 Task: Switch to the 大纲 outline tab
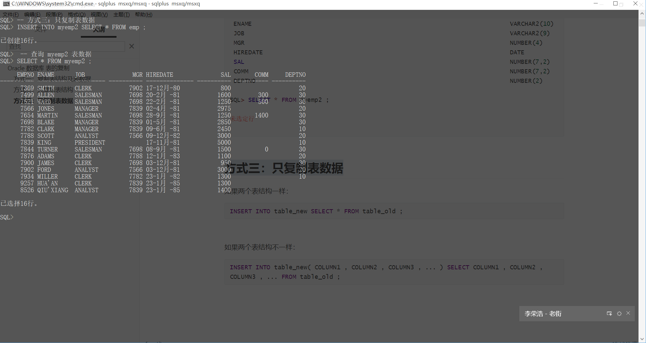[x=98, y=30]
